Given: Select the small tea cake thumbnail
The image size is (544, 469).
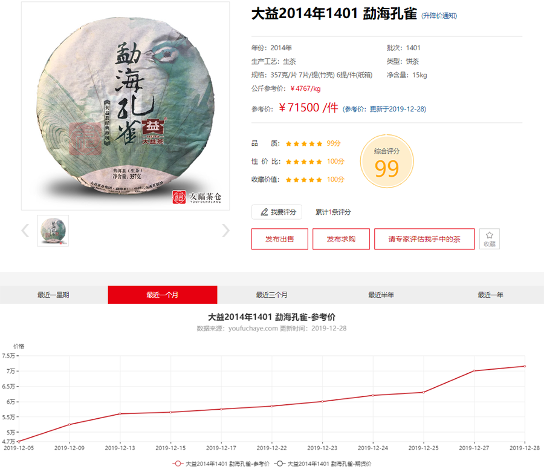Looking at the screenshot, I should (x=53, y=231).
